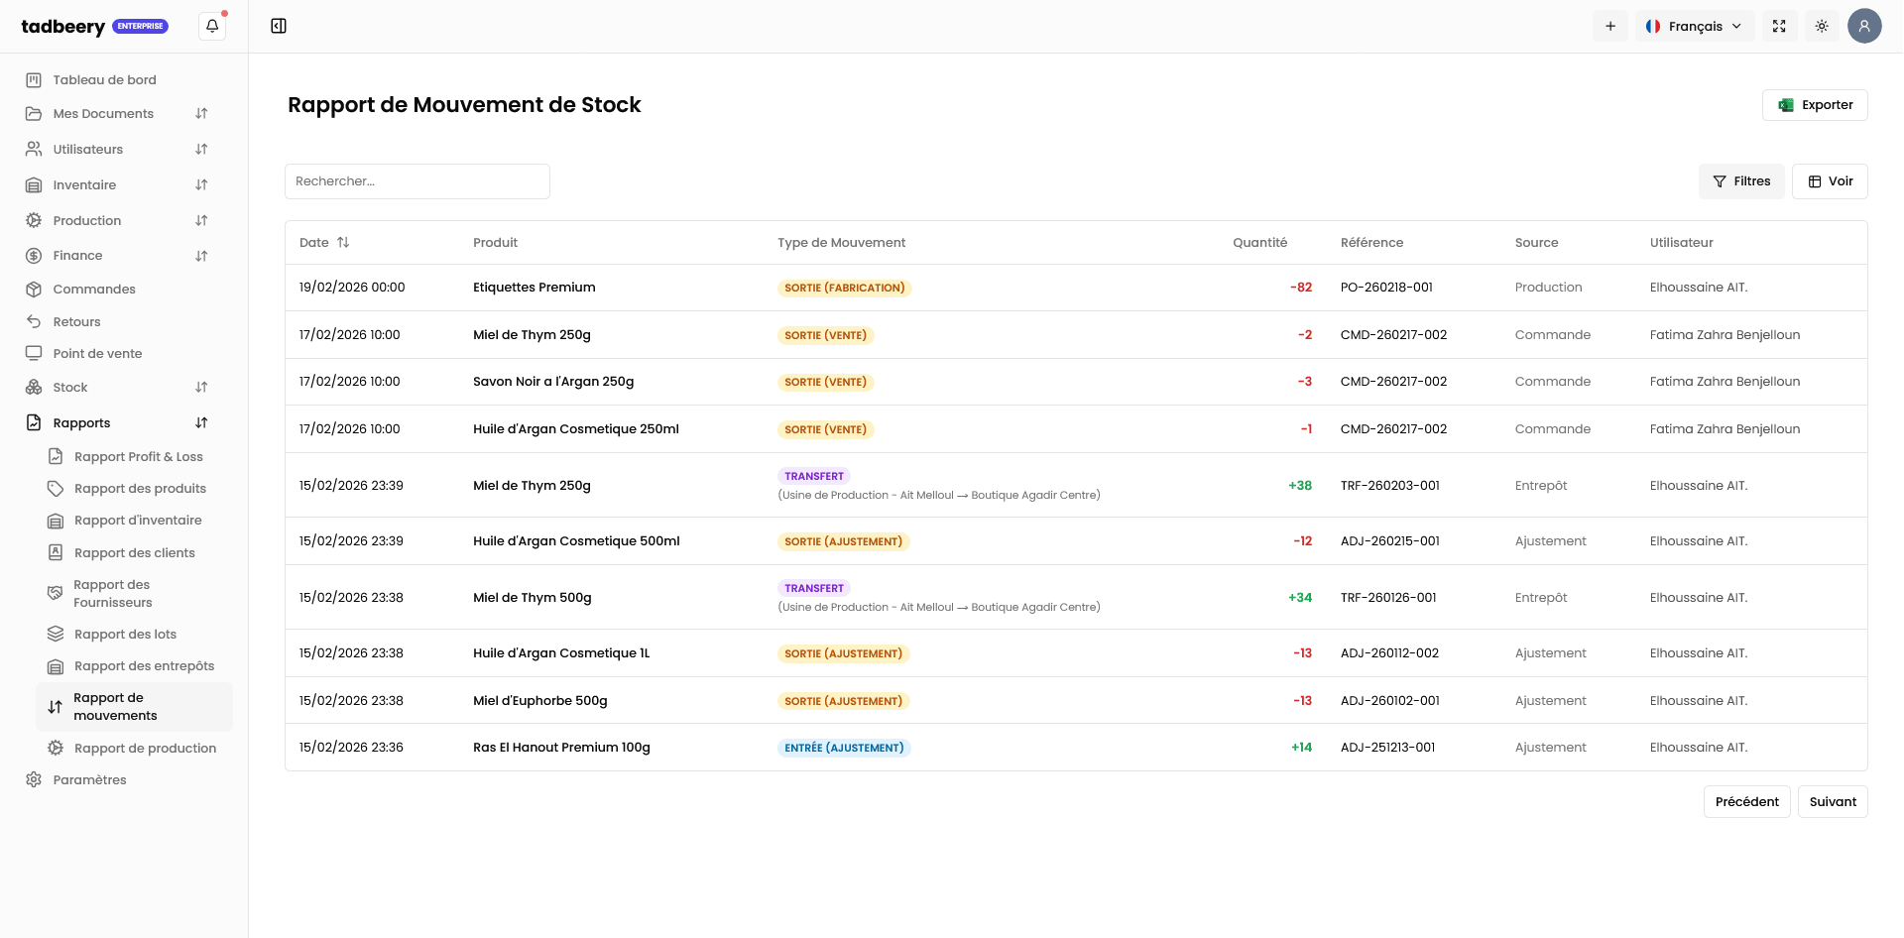Click Rapport de mouvements arrows icon
The image size is (1904, 938).
tap(56, 707)
